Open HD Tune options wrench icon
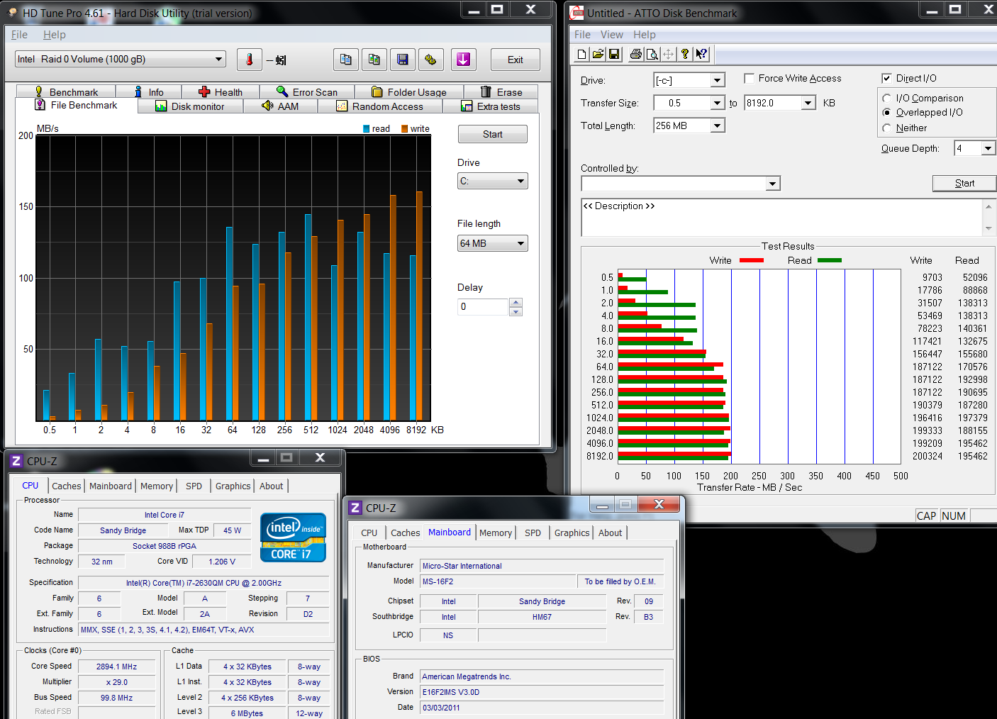The width and height of the screenshot is (997, 719). click(430, 60)
